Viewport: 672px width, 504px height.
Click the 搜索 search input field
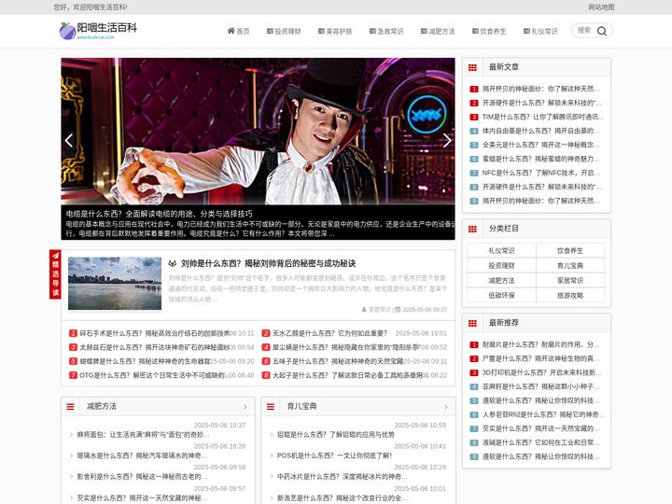click(584, 31)
